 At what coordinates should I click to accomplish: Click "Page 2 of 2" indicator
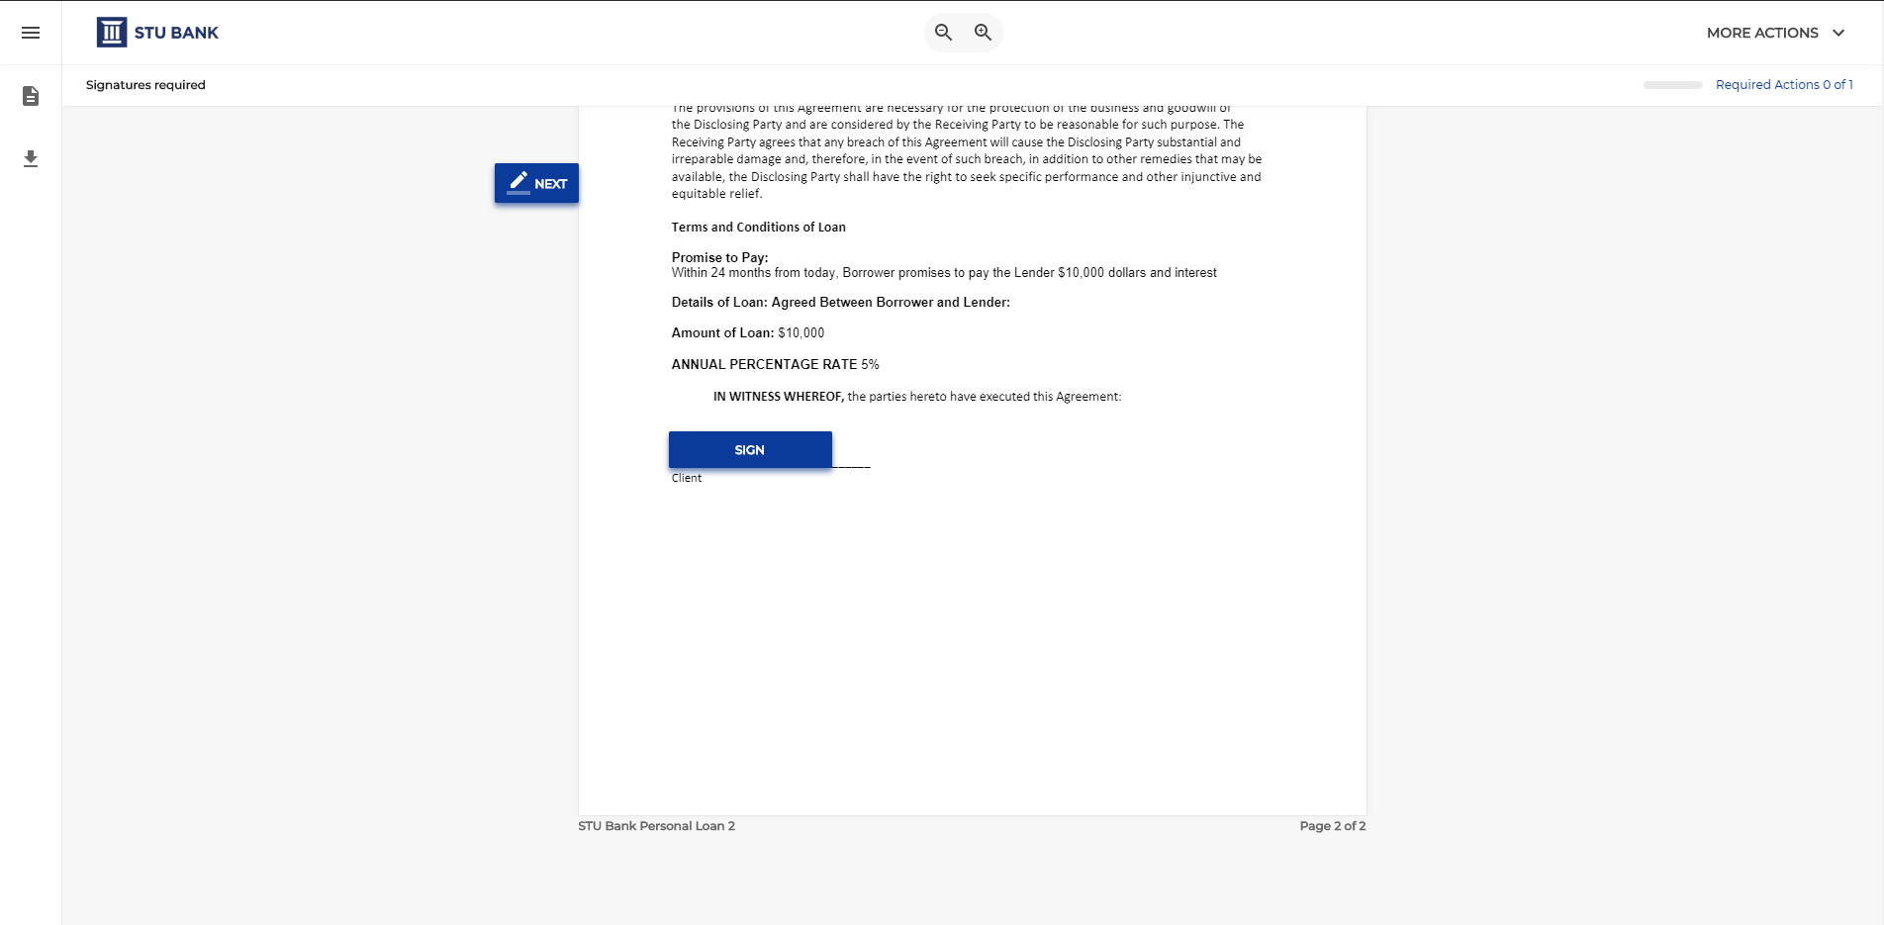1333,826
